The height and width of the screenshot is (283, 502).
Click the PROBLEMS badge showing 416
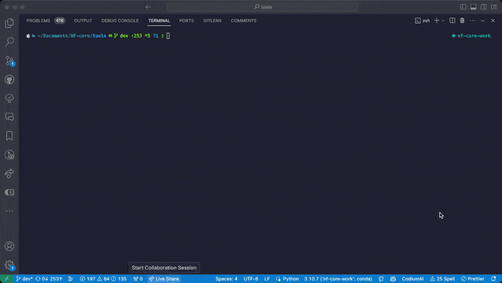[60, 20]
